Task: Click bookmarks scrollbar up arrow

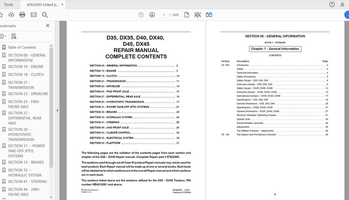Action: (x=51, y=46)
